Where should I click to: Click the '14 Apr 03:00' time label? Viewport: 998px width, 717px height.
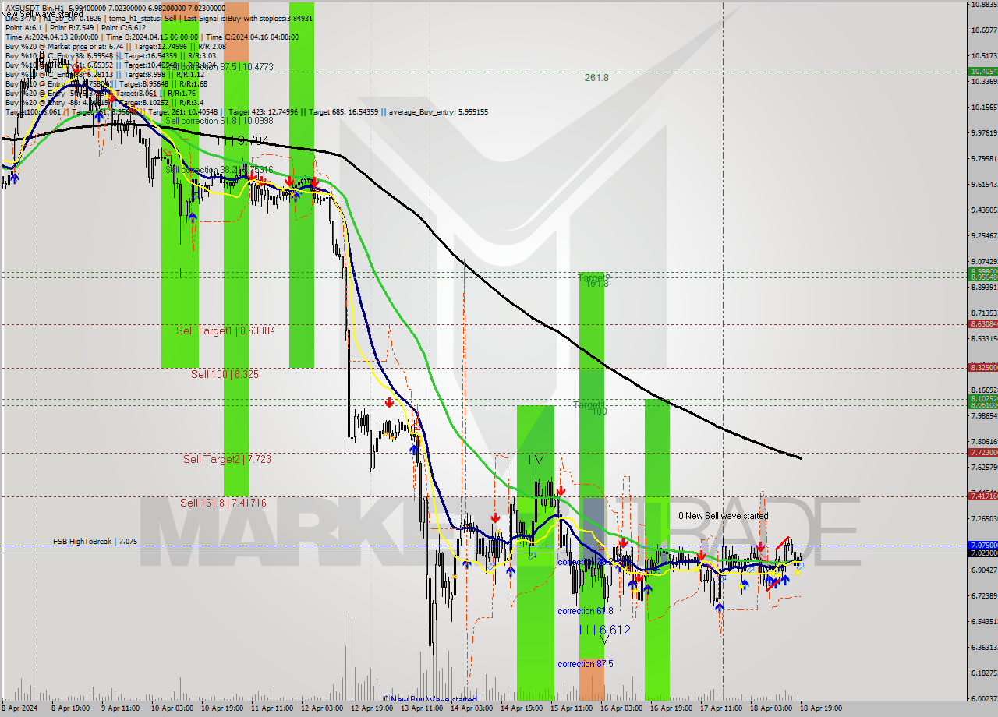pyautogui.click(x=472, y=708)
